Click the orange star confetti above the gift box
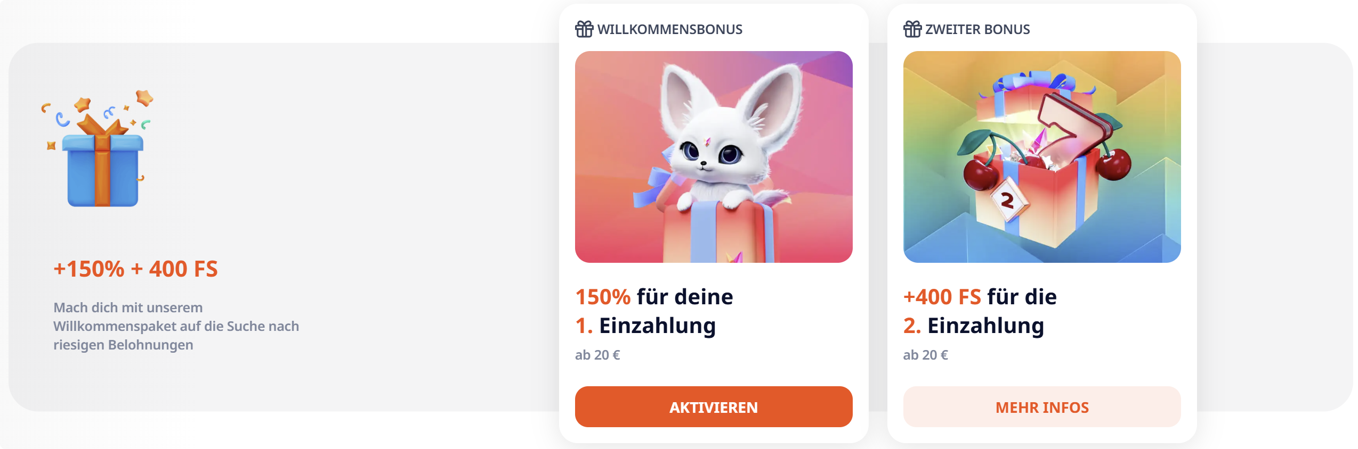This screenshot has height=449, width=1358. [x=82, y=104]
